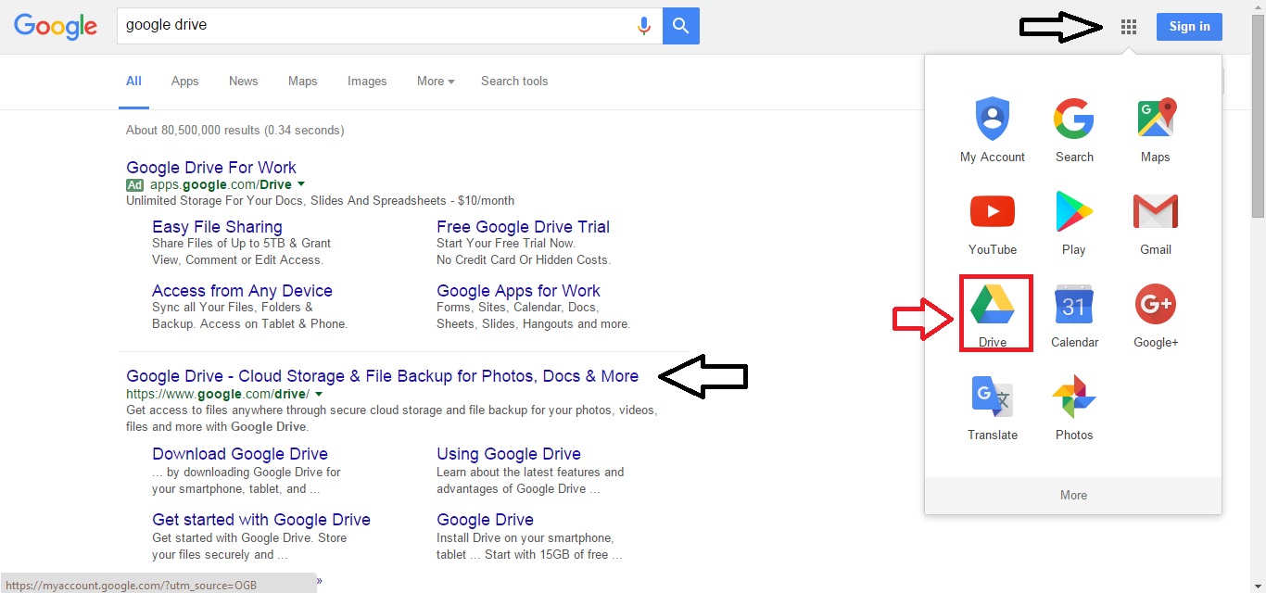
Task: Open Gmail from the apps panel
Action: pos(1155,222)
